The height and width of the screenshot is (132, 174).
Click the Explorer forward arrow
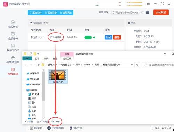point(31,65)
